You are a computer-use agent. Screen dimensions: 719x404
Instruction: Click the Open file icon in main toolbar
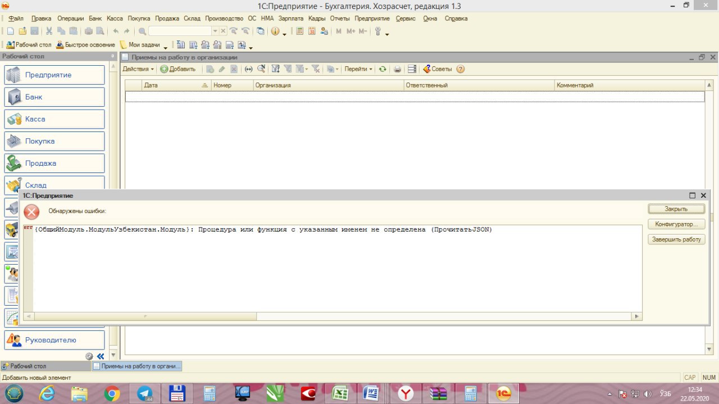22,31
